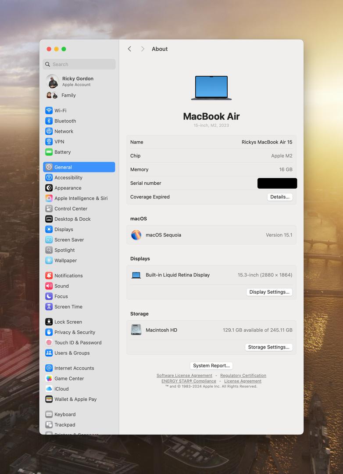Click the 15.3-inch (2880 × 1864) text
343x474 pixels.
tap(265, 275)
